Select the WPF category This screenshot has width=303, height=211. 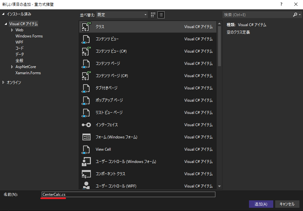(19, 42)
